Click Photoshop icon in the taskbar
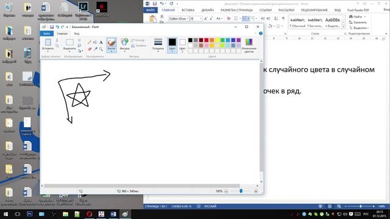The height and width of the screenshot is (219, 390). (x=30, y=214)
